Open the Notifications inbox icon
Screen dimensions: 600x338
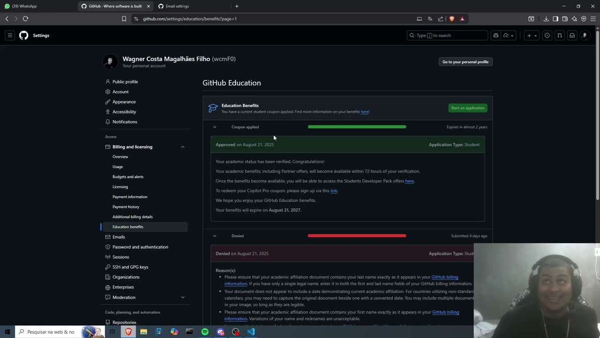[x=572, y=35]
